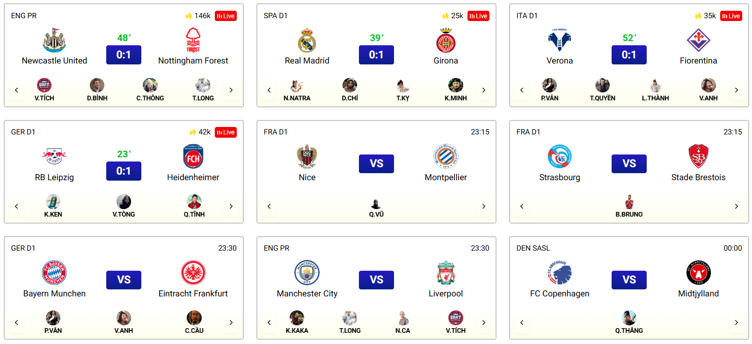Viewport: 752px width, 344px height.
Task: Click VS button for Manchester City vs Liverpool
Action: (376, 280)
